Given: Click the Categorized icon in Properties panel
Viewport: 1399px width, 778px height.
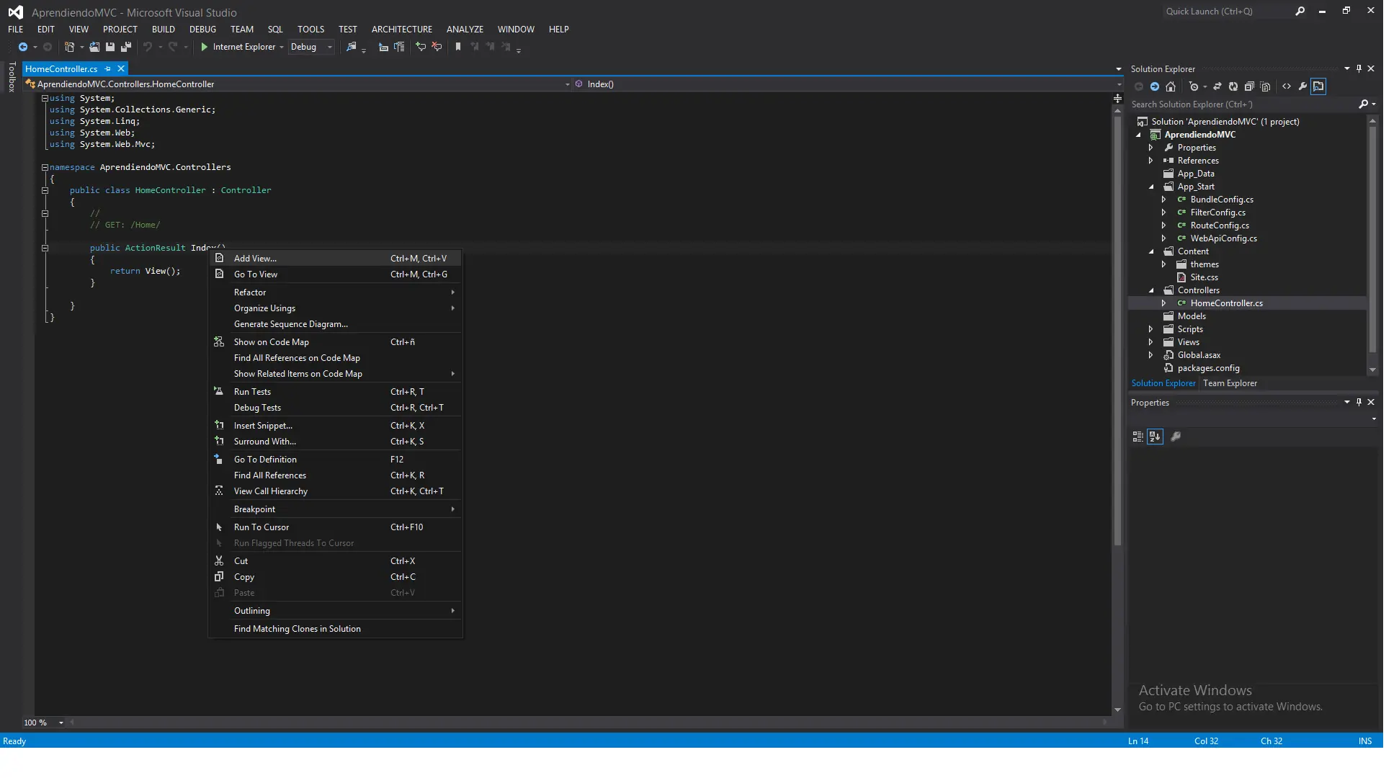Looking at the screenshot, I should 1138,437.
